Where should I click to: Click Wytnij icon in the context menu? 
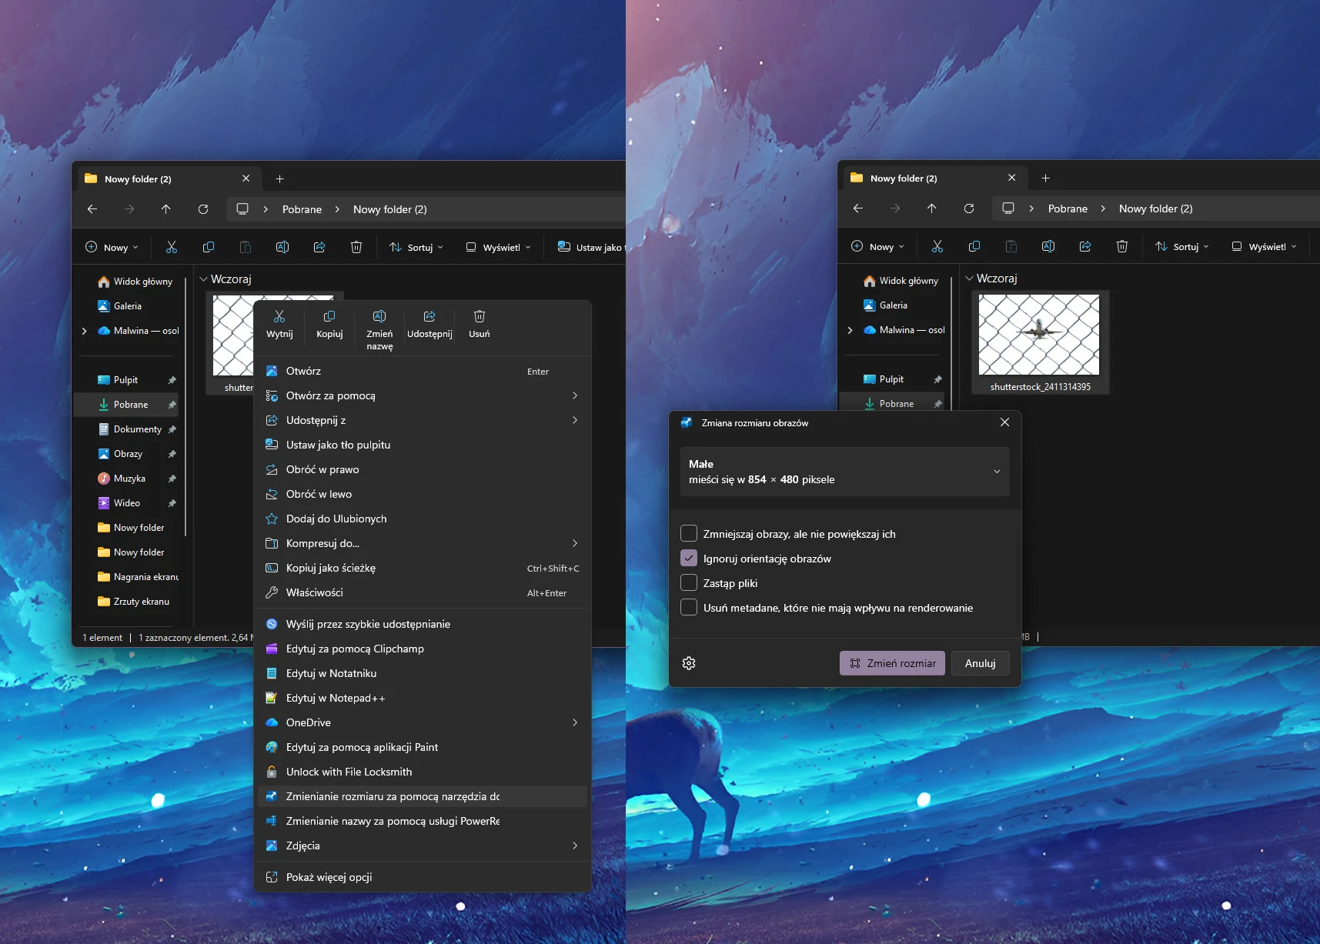(x=279, y=317)
